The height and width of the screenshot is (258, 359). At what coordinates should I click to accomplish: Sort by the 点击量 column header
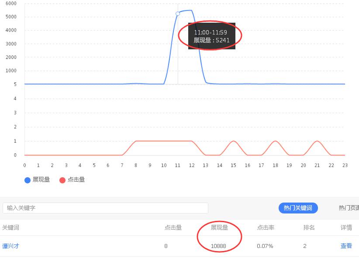pyautogui.click(x=173, y=228)
